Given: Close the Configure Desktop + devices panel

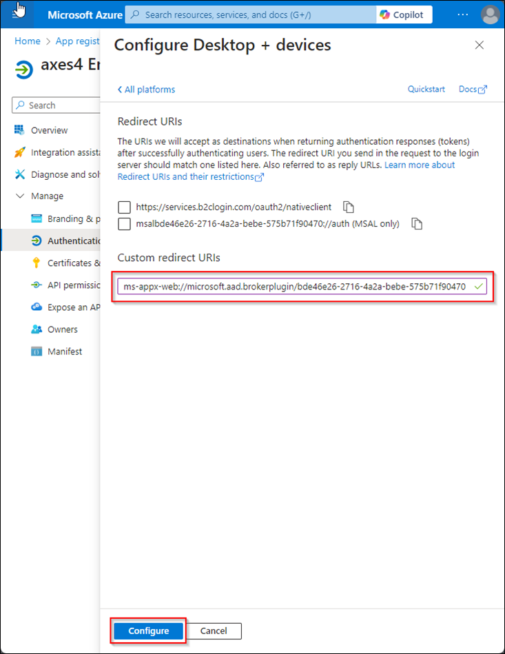Looking at the screenshot, I should (479, 45).
